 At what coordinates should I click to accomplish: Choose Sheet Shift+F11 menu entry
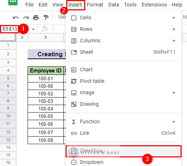coord(124,52)
